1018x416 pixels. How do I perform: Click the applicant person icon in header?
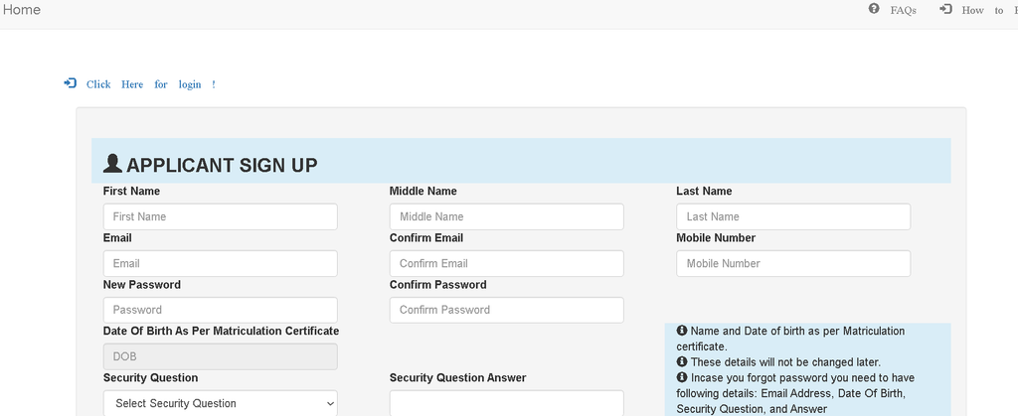(x=113, y=163)
